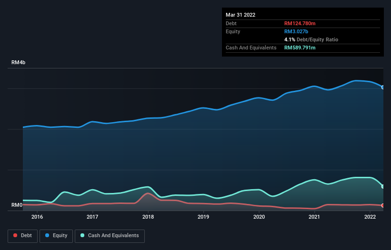Click the 2019 x-axis label
The width and height of the screenshot is (391, 250).
pos(203,217)
